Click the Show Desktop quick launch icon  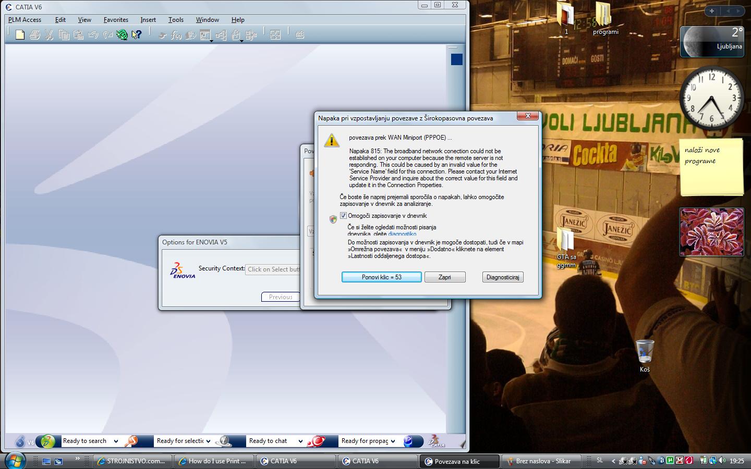(x=46, y=461)
